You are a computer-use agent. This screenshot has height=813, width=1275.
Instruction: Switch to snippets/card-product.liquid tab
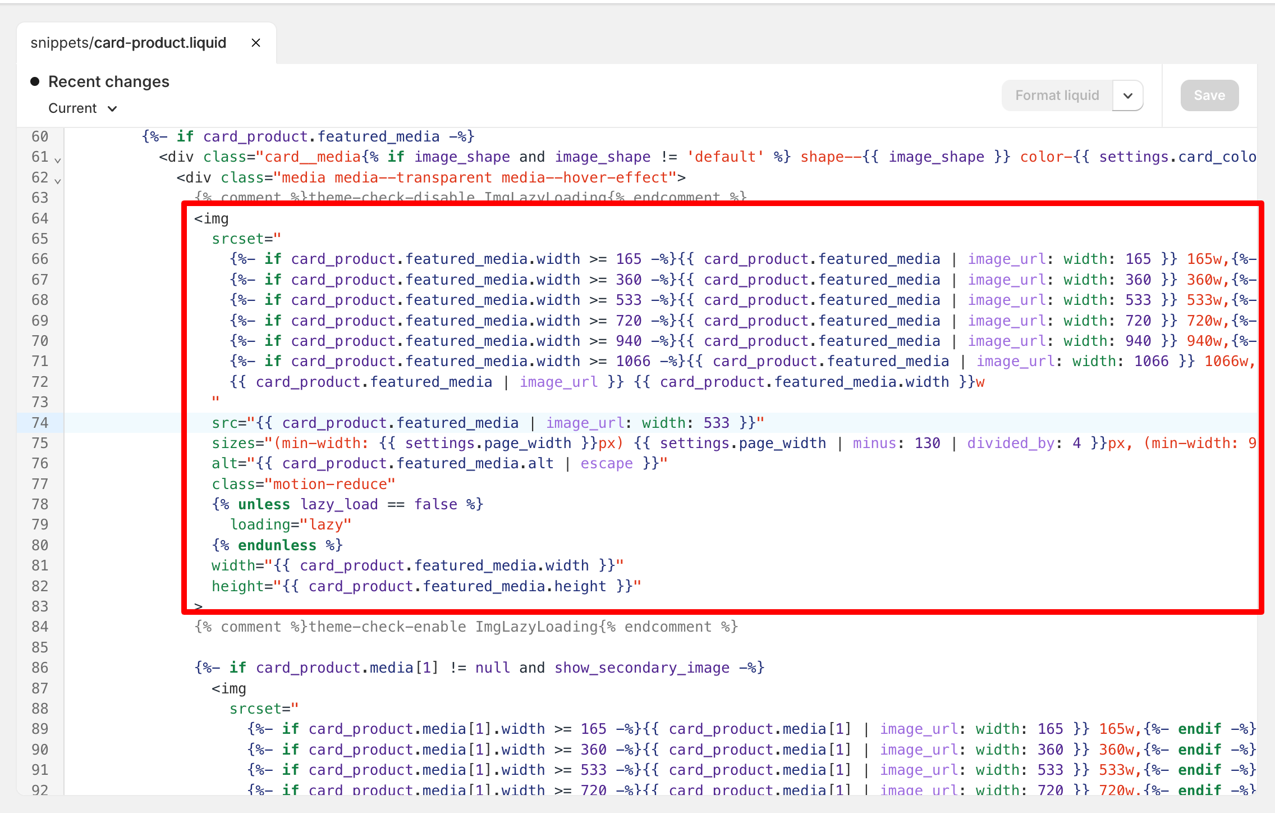point(129,43)
